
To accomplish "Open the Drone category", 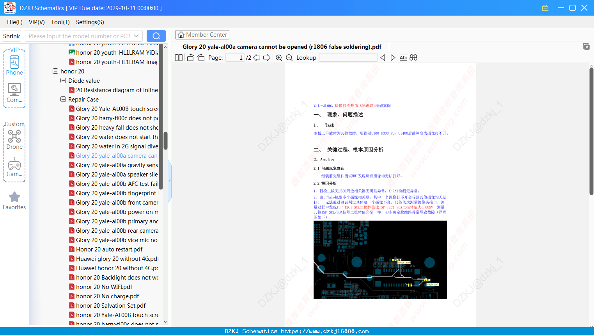I will tap(14, 140).
